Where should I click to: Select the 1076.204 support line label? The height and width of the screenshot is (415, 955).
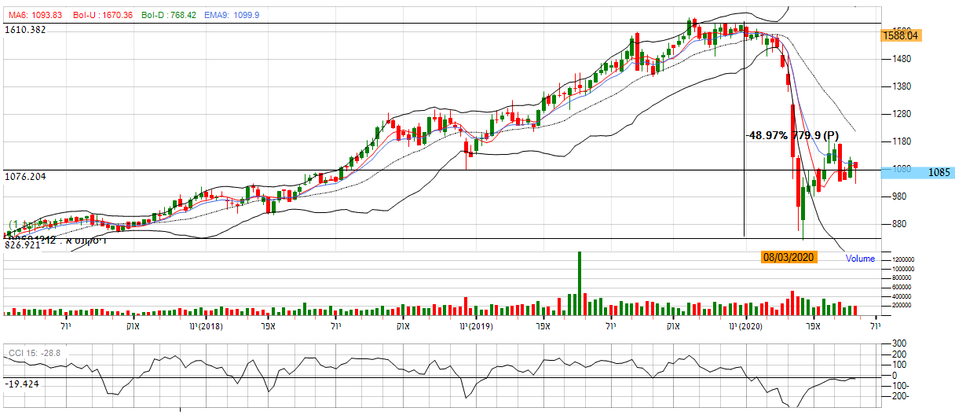tap(25, 177)
